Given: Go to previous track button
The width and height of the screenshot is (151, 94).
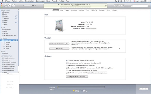Looking at the screenshot, I should tap(6, 6).
